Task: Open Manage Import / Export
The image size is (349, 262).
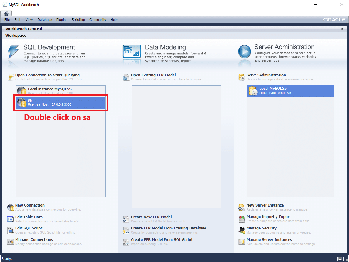Action: [x=269, y=217]
